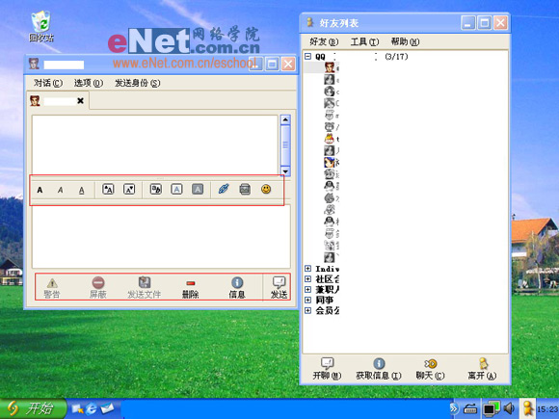The image size is (559, 419).
Task: Click the 删除 remove buddy button
Action: click(x=191, y=288)
